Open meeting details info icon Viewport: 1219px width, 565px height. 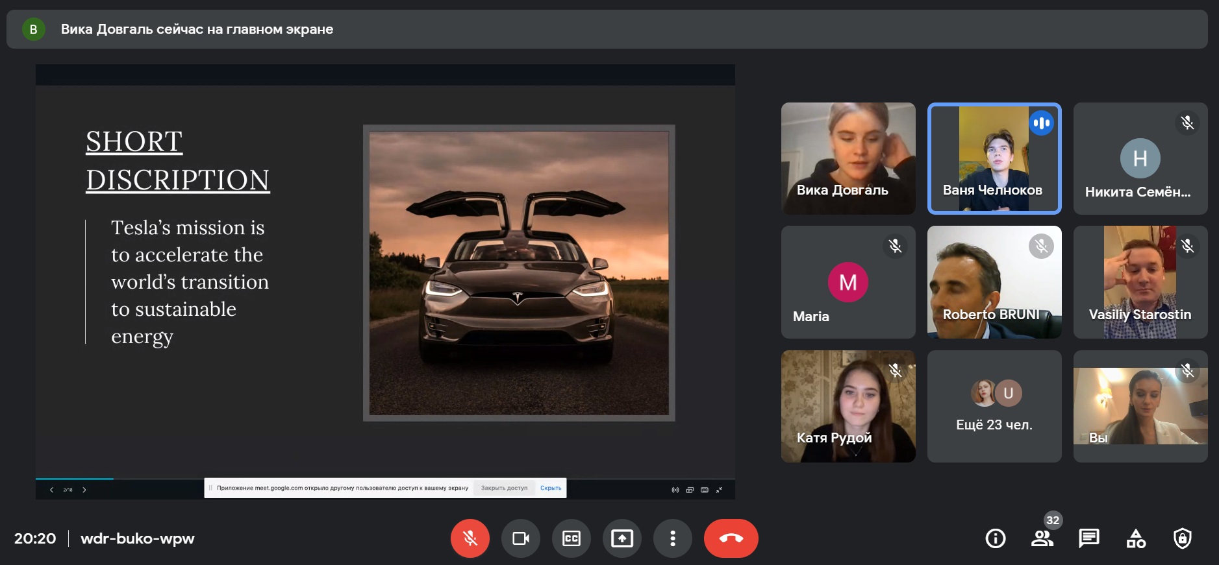(x=996, y=538)
